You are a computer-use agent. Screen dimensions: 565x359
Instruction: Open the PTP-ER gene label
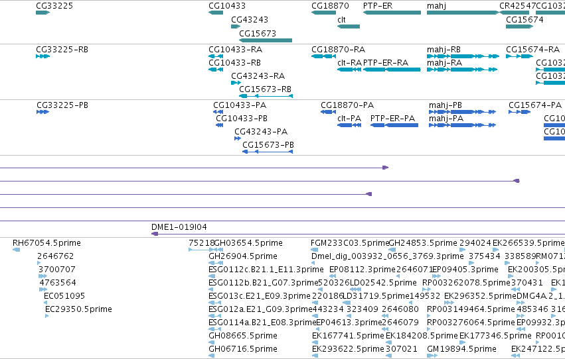tap(378, 6)
